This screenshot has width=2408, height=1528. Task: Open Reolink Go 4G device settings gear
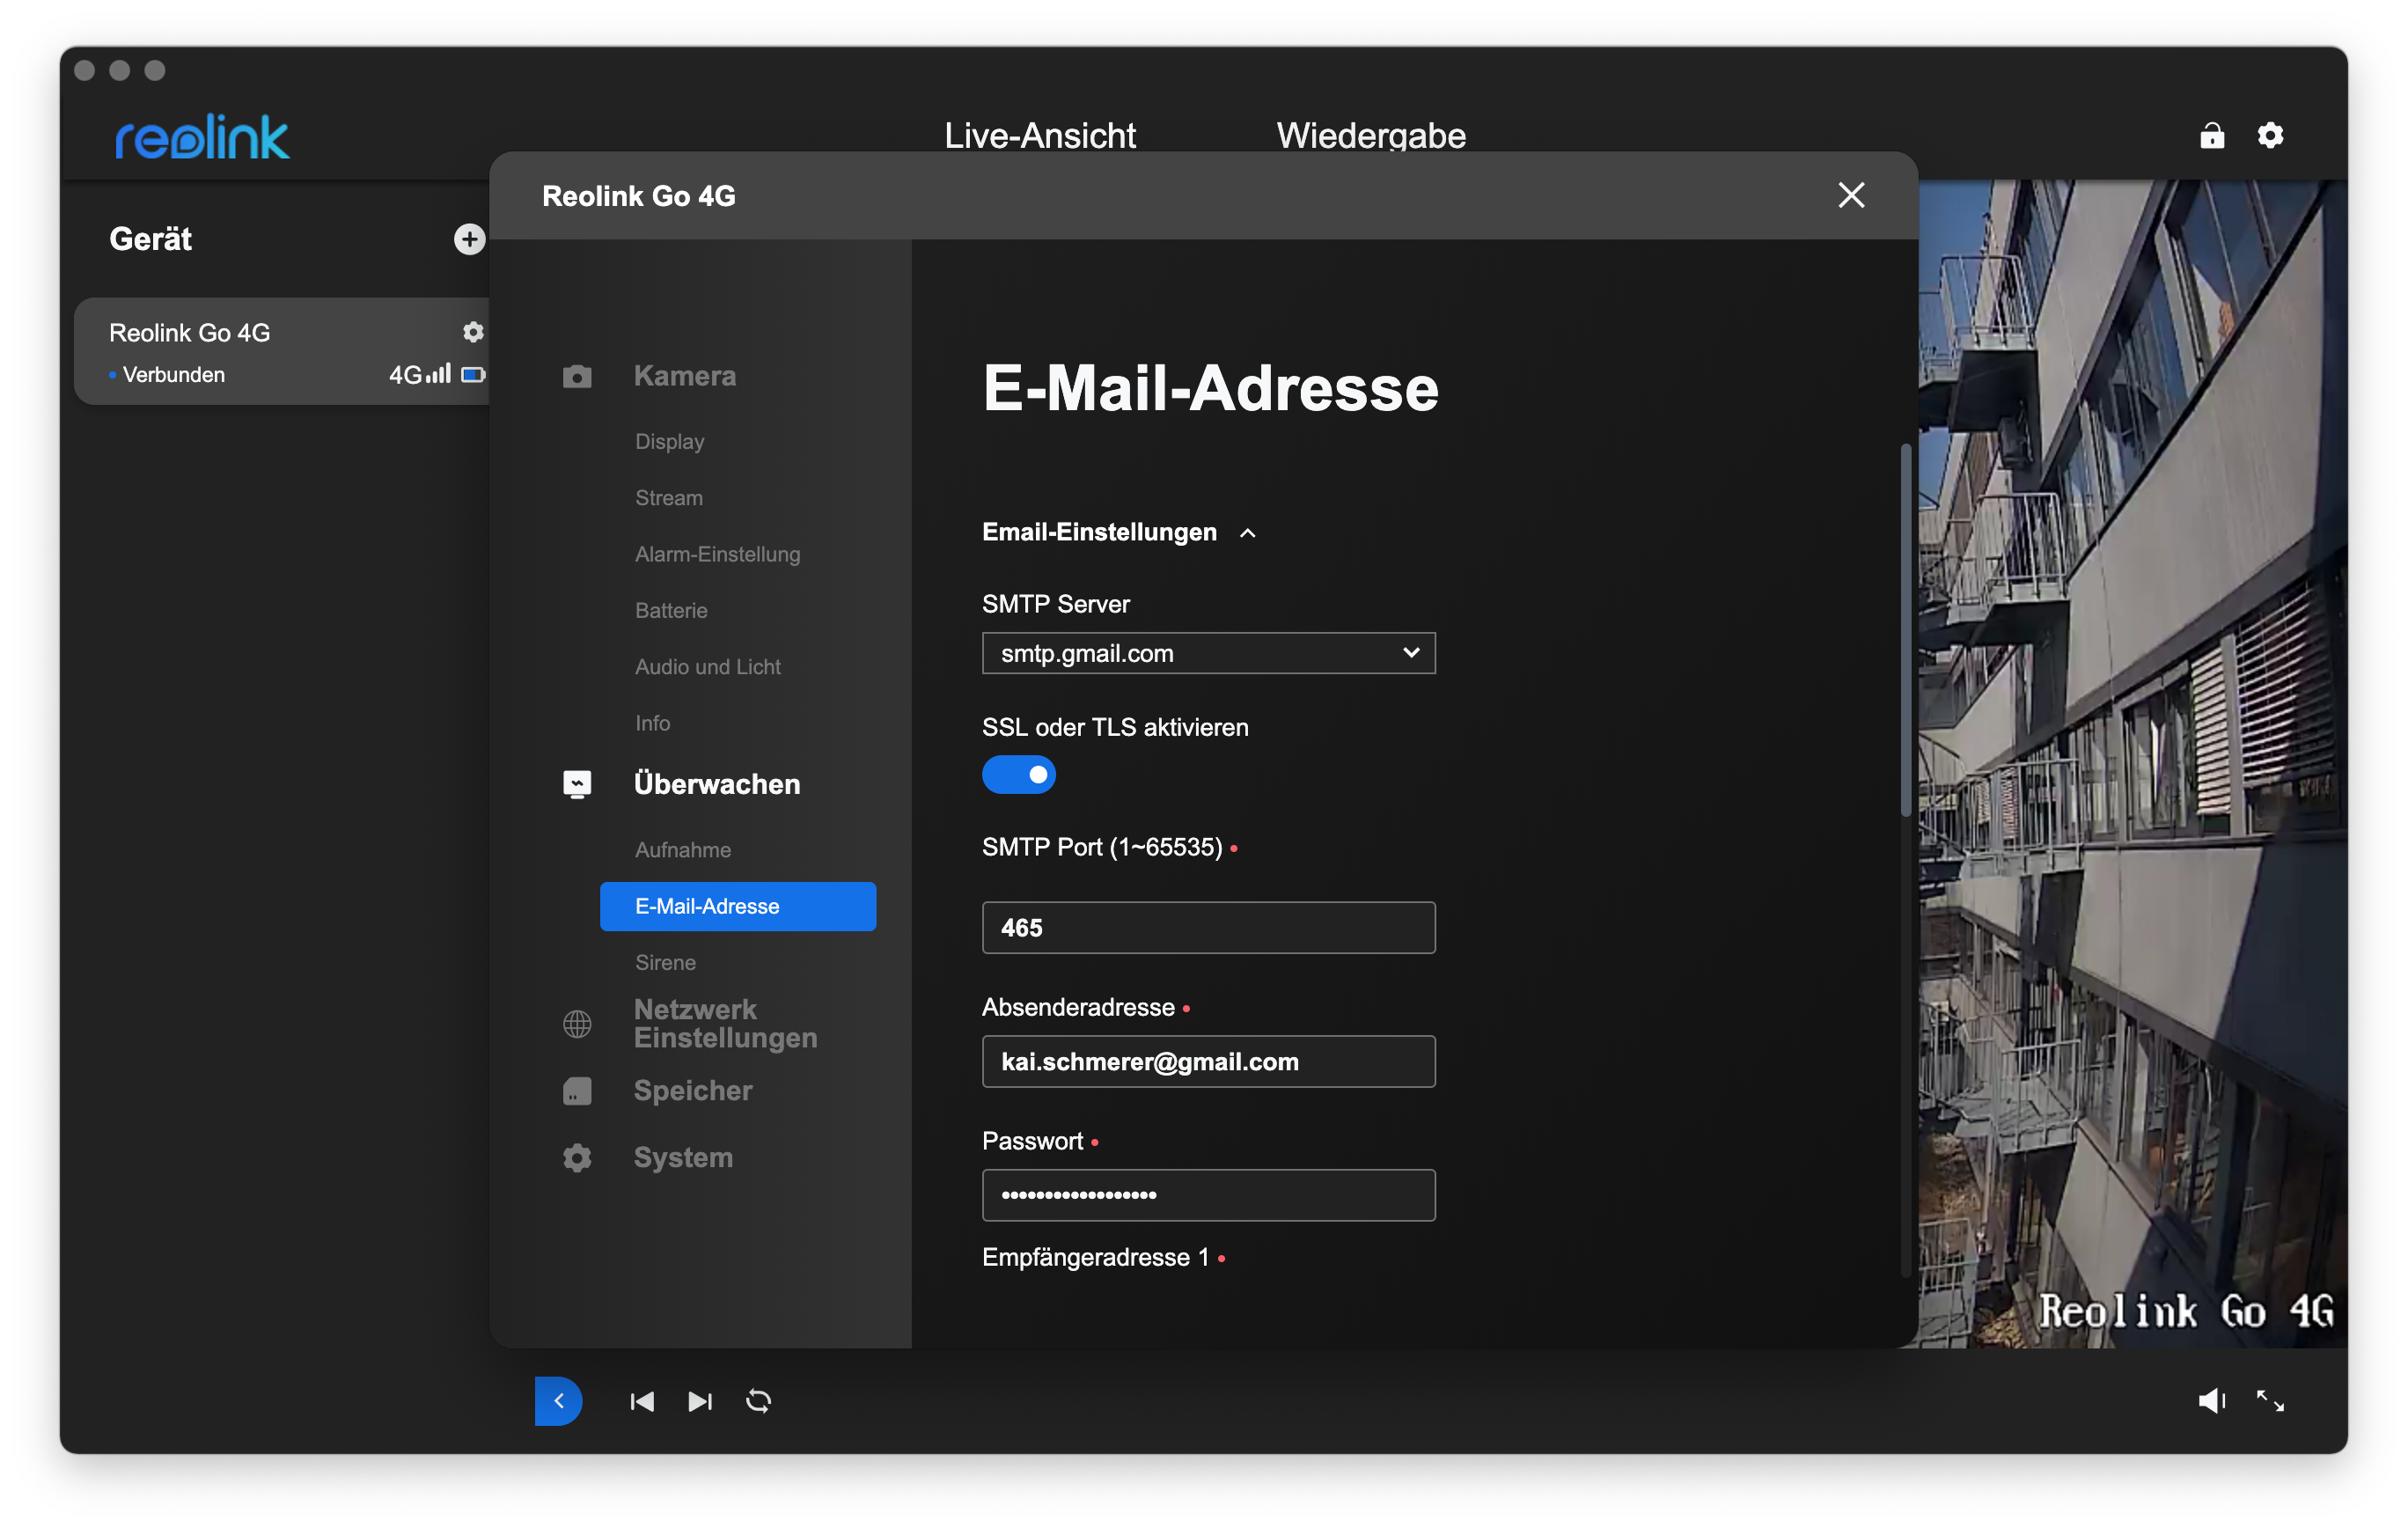click(473, 332)
